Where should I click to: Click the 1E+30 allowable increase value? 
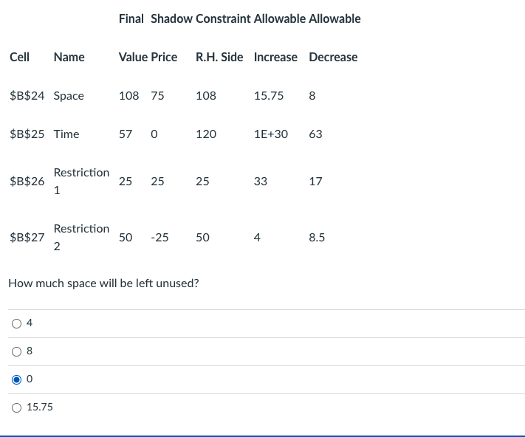[270, 134]
